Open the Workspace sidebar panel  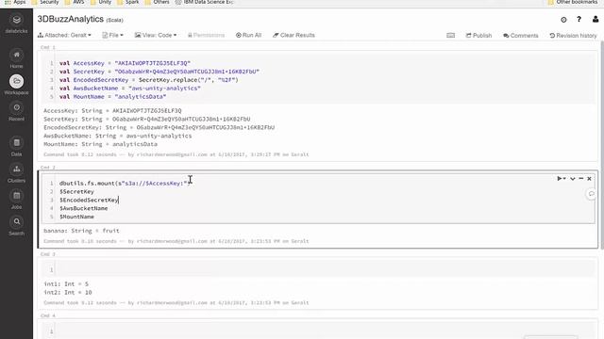coord(16,85)
